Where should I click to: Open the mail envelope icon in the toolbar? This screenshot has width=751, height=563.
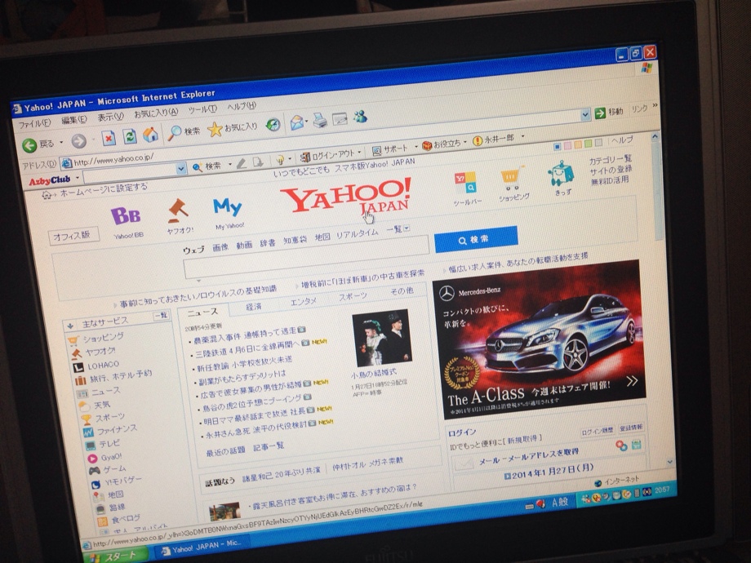pyautogui.click(x=297, y=122)
